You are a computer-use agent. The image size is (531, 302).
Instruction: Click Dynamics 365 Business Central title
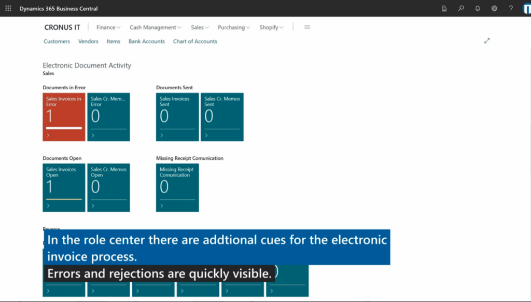click(x=59, y=8)
